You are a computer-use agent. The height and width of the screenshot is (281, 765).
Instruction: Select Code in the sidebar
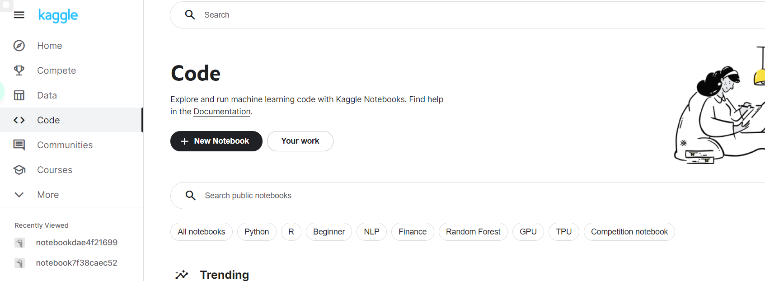(x=71, y=120)
